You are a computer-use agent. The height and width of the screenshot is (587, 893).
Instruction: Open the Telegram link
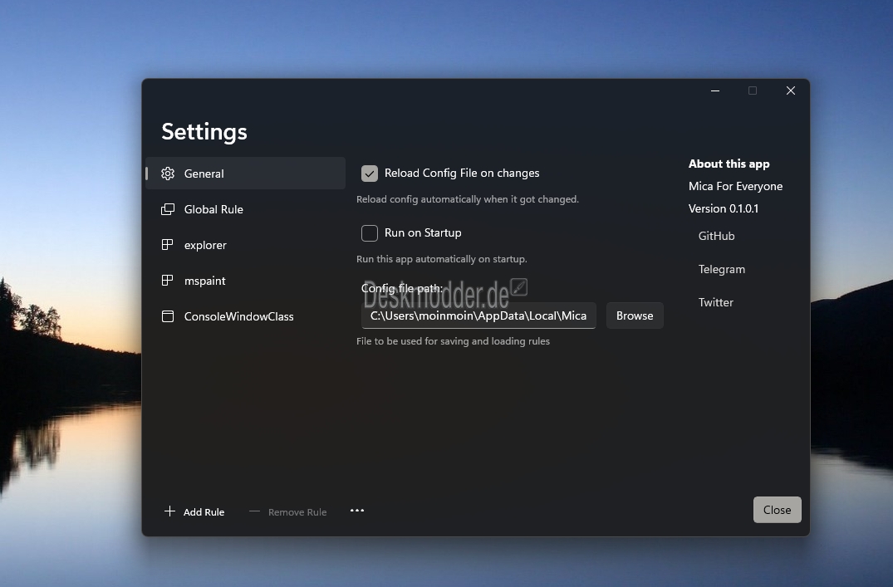pyautogui.click(x=721, y=269)
